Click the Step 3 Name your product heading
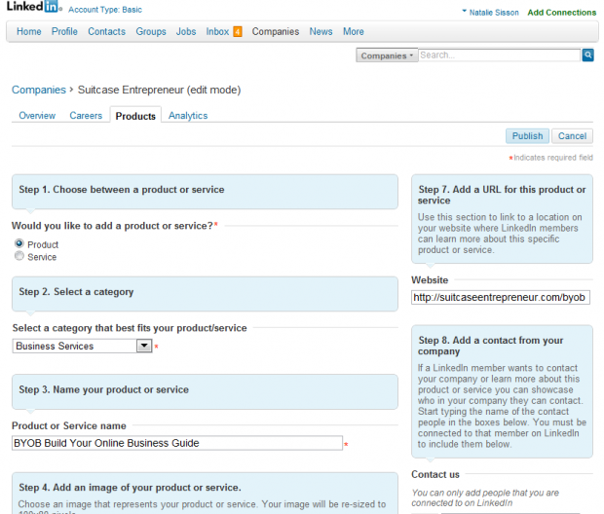 [x=103, y=389]
